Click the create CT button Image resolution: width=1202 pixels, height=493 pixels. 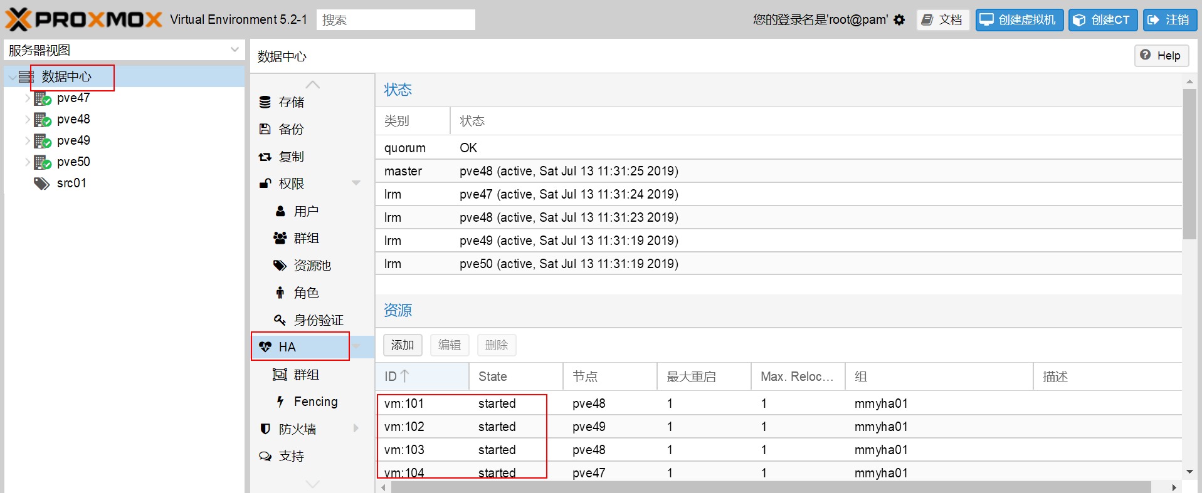click(x=1103, y=20)
